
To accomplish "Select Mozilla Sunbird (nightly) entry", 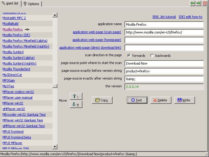I will click(19, 63).
